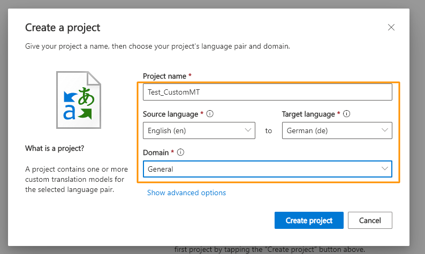This screenshot has width=425, height=254.
Task: Click the "Create a project" dialog title
Action: (63, 27)
